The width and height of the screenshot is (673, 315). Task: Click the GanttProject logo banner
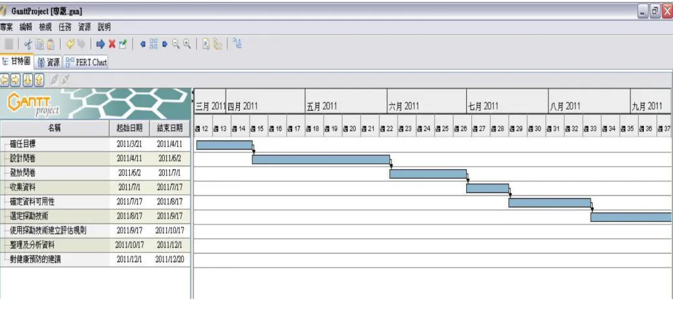tap(95, 103)
